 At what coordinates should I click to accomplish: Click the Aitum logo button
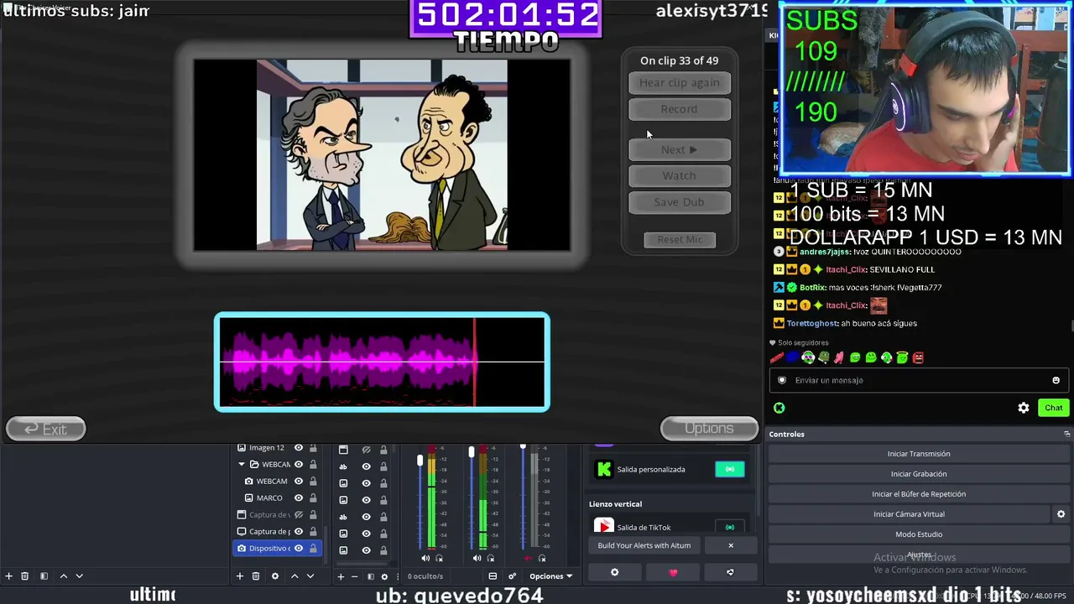729,572
